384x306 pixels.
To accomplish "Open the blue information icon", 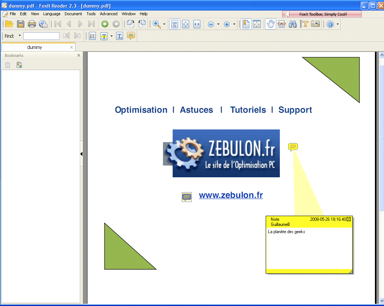I will [x=330, y=24].
